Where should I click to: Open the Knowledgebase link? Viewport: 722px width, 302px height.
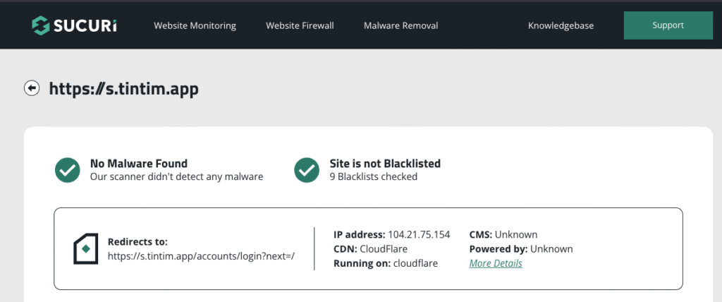pyautogui.click(x=561, y=25)
